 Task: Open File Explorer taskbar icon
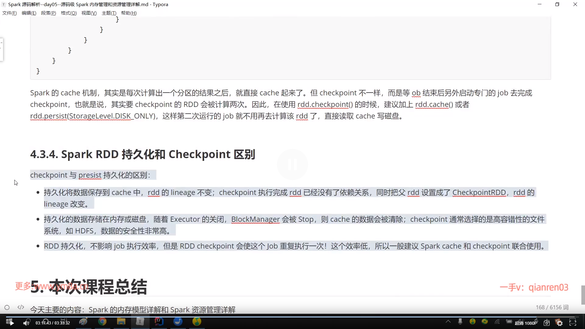pyautogui.click(x=121, y=322)
